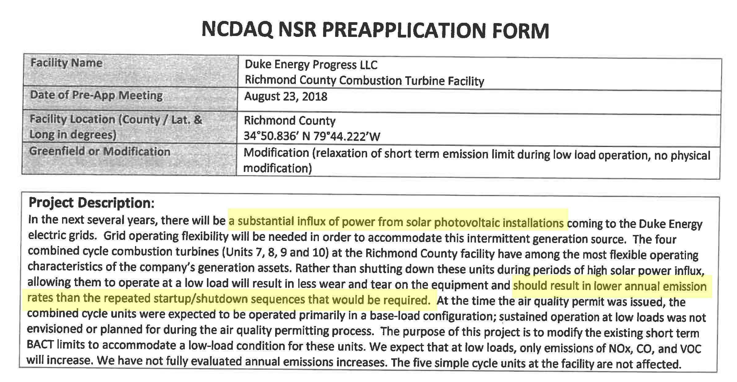
Task: Click the Richmond County Combustion Turbine Facility line
Action: pos(364,81)
